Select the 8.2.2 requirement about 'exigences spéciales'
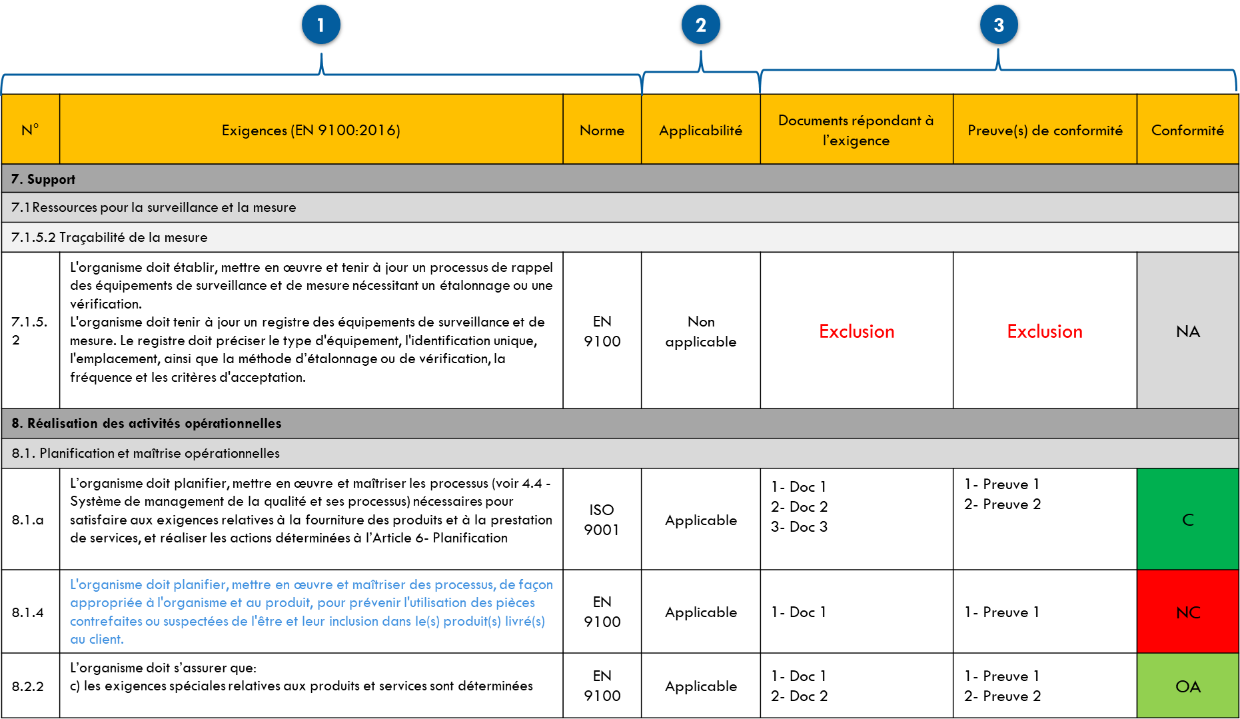 [x=301, y=676]
